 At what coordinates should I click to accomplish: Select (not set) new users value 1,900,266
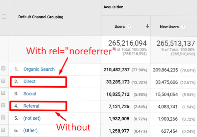tap(168, 119)
